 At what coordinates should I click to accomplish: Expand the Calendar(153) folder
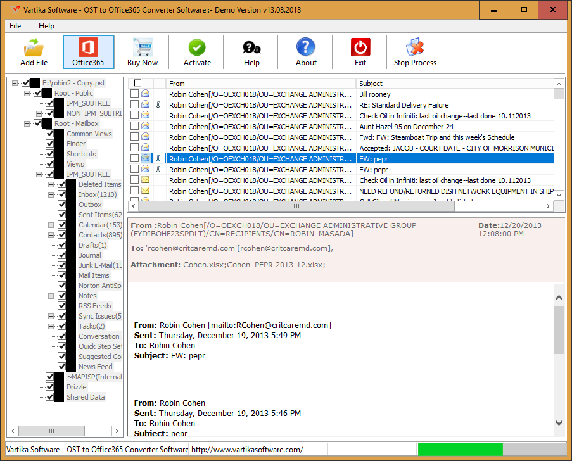coord(51,225)
